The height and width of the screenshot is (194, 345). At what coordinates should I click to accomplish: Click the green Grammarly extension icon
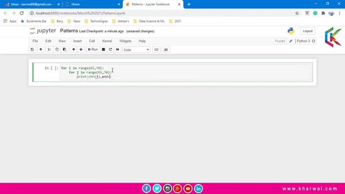pos(315,13)
